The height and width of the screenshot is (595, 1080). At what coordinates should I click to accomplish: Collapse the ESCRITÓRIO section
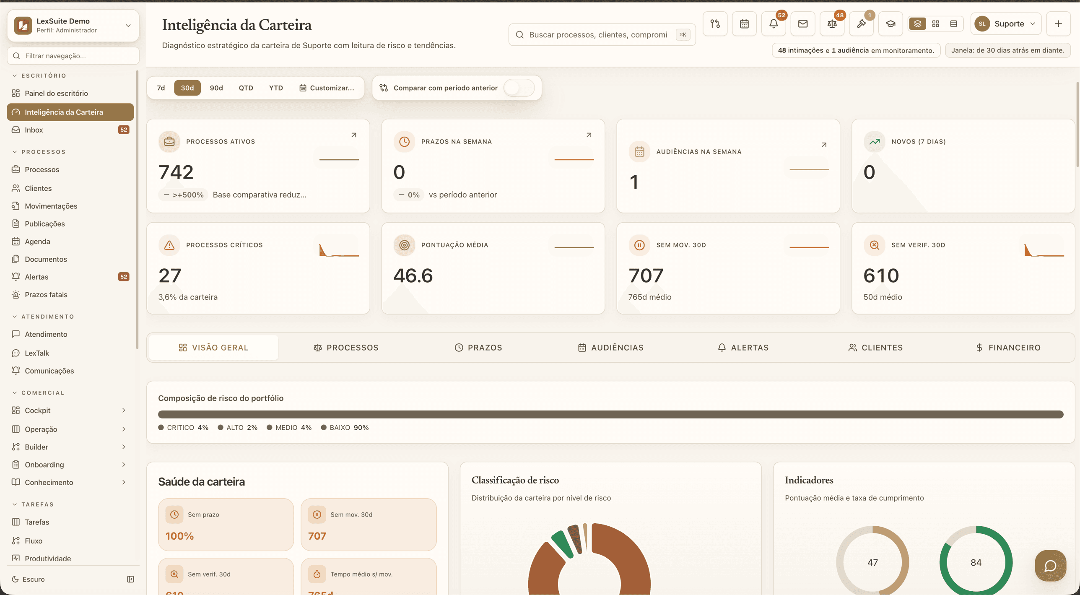click(x=39, y=75)
